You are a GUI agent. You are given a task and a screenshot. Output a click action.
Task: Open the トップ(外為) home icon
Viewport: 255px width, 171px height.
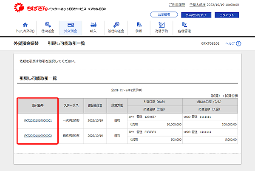click(25, 25)
